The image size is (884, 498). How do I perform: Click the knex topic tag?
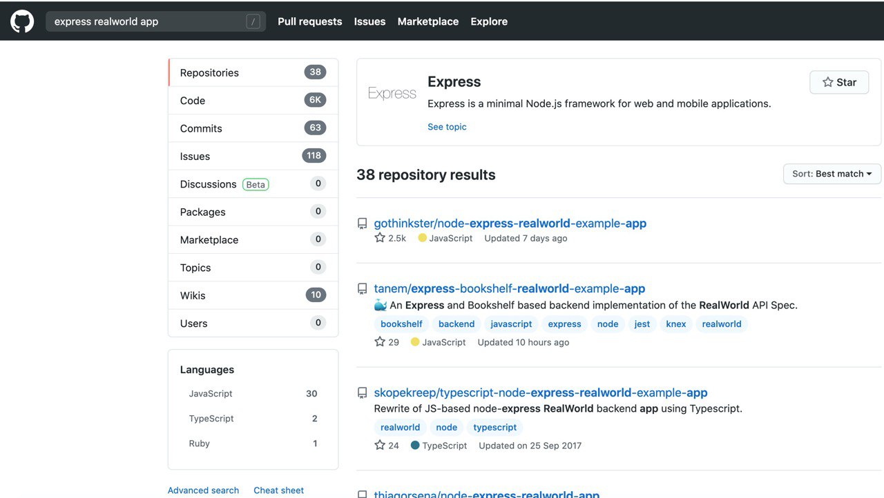click(676, 324)
